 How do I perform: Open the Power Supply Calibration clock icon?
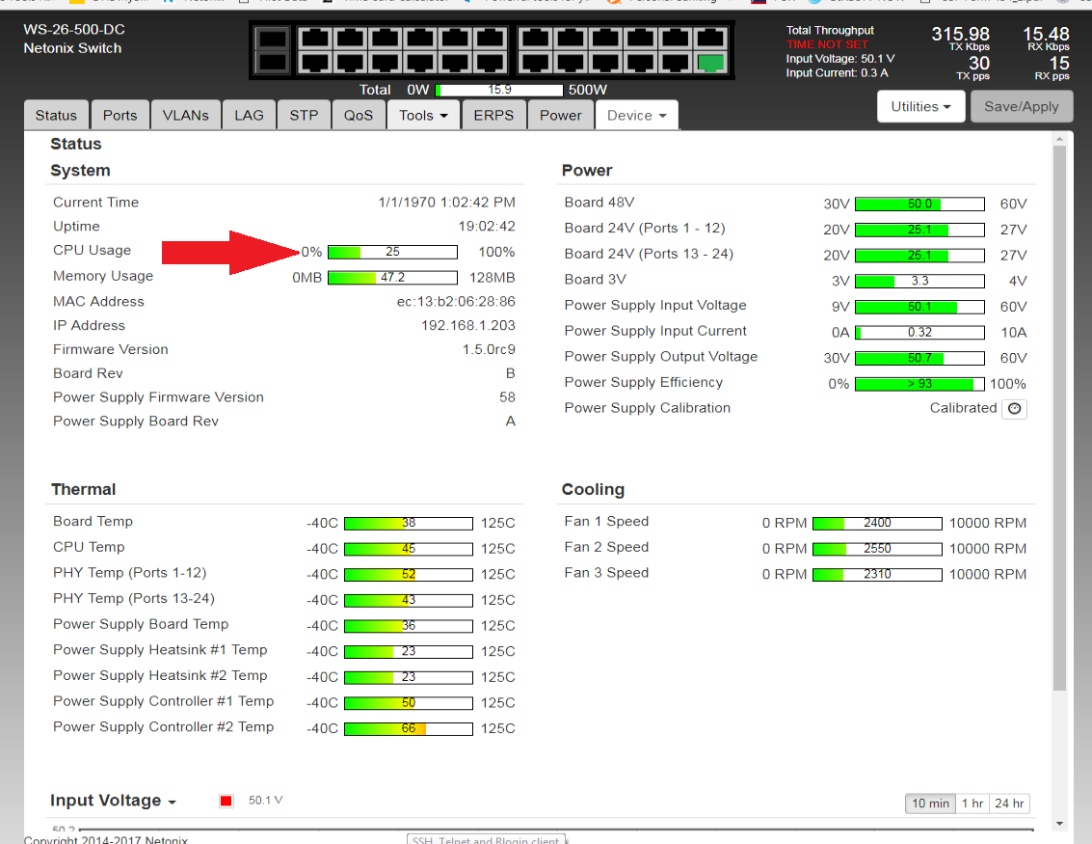(1014, 409)
